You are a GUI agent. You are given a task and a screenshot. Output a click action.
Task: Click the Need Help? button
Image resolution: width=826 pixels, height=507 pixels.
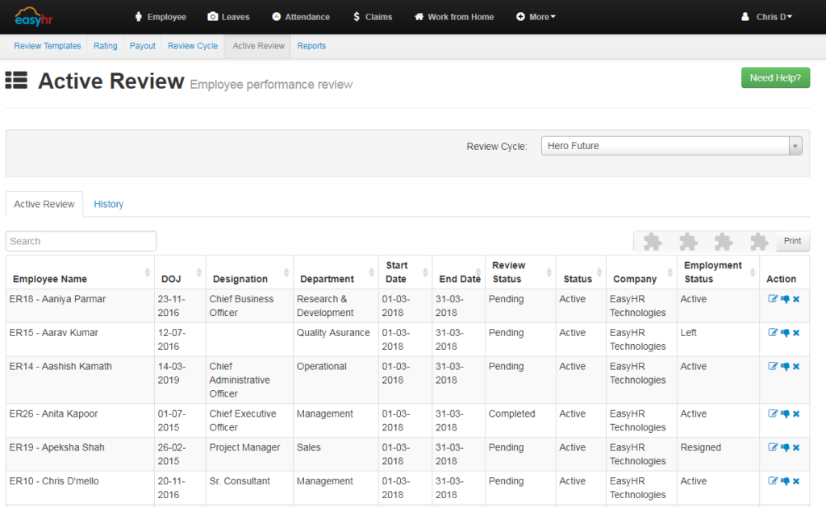pyautogui.click(x=774, y=77)
